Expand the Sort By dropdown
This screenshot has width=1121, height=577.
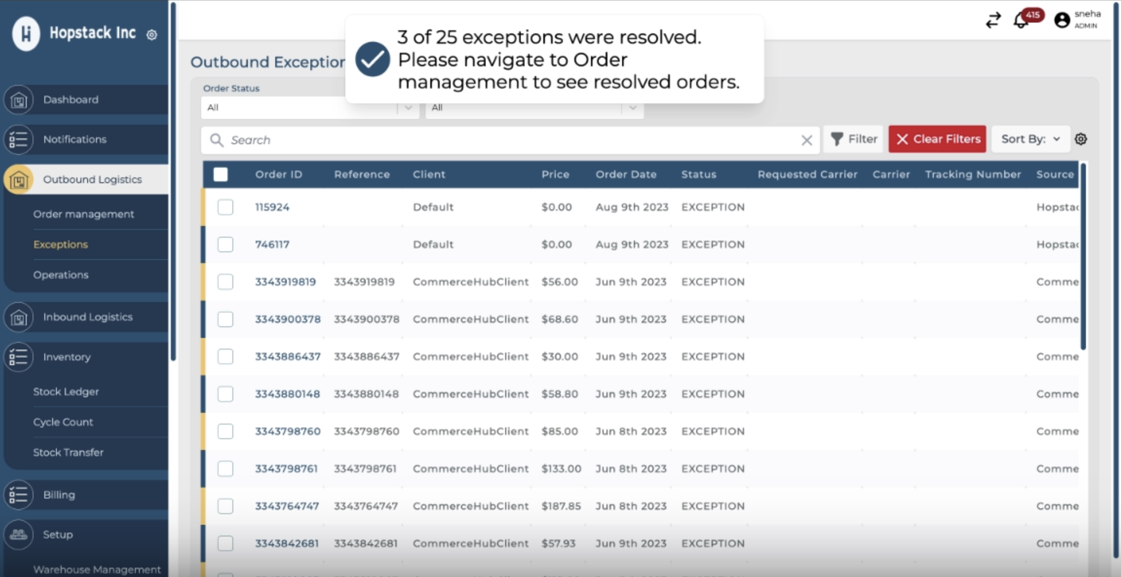pos(1030,139)
